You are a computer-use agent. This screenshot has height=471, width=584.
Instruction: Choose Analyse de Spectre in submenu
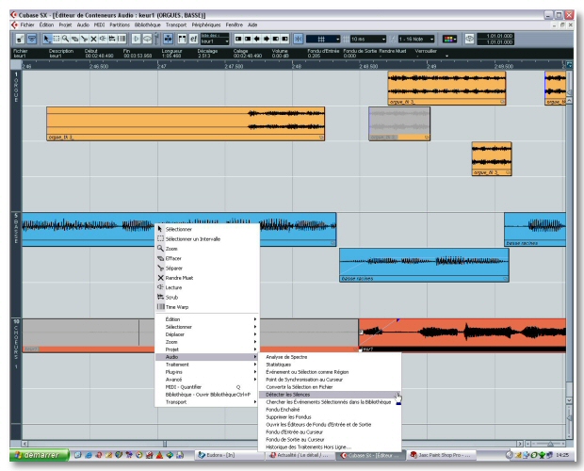pyautogui.click(x=330, y=357)
